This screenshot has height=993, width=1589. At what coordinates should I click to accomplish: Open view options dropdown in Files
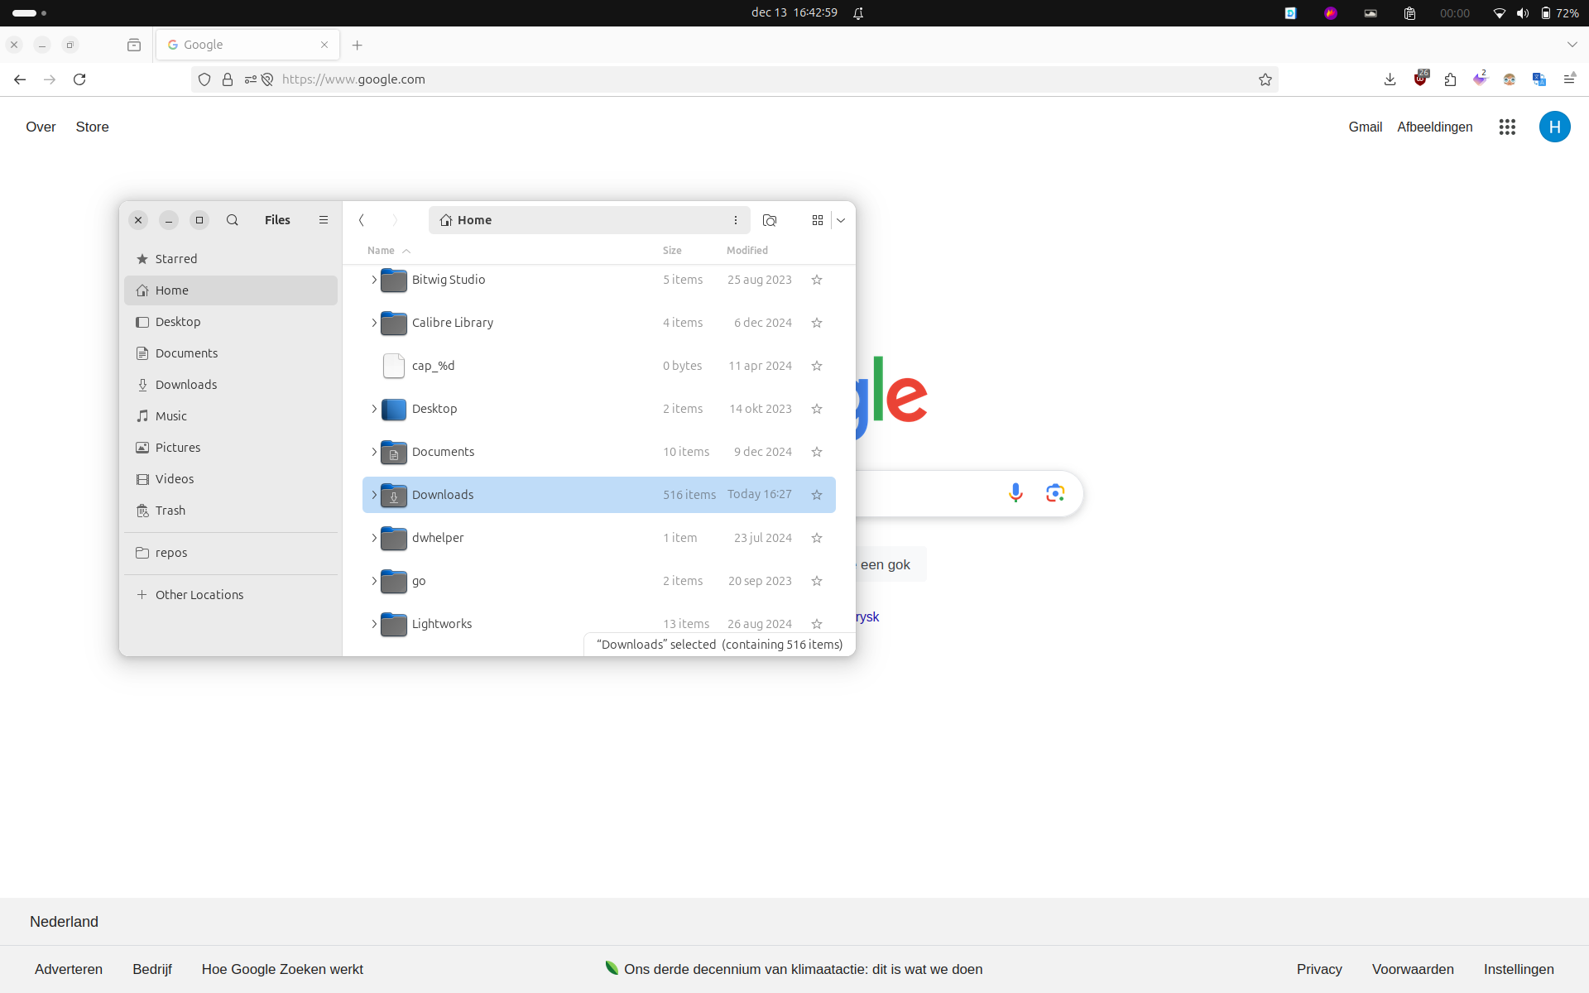tap(841, 220)
